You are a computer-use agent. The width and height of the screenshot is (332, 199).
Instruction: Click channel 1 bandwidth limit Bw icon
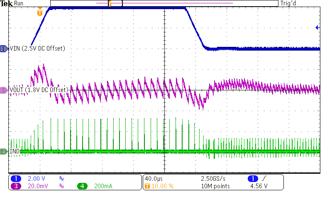pos(61,179)
